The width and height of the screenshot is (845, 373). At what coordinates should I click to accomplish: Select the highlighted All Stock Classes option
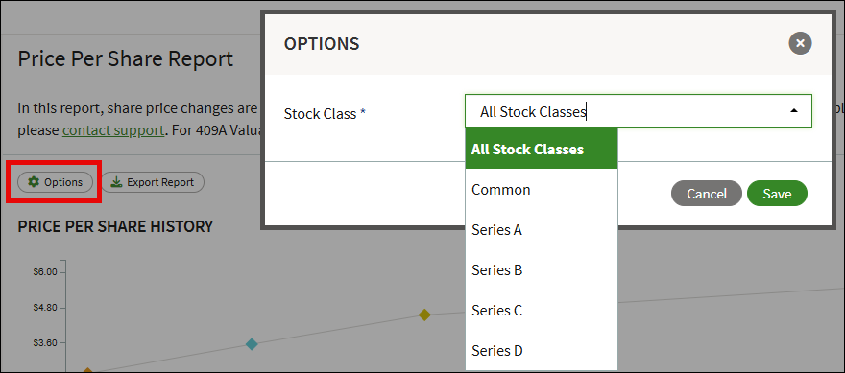pos(541,149)
